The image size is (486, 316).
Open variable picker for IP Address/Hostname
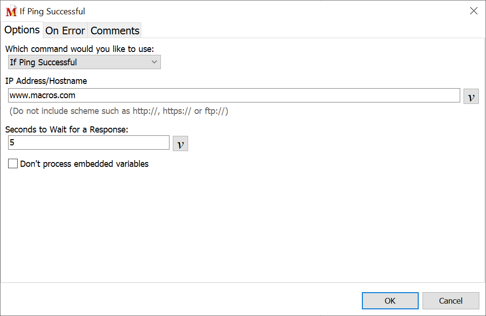point(471,96)
